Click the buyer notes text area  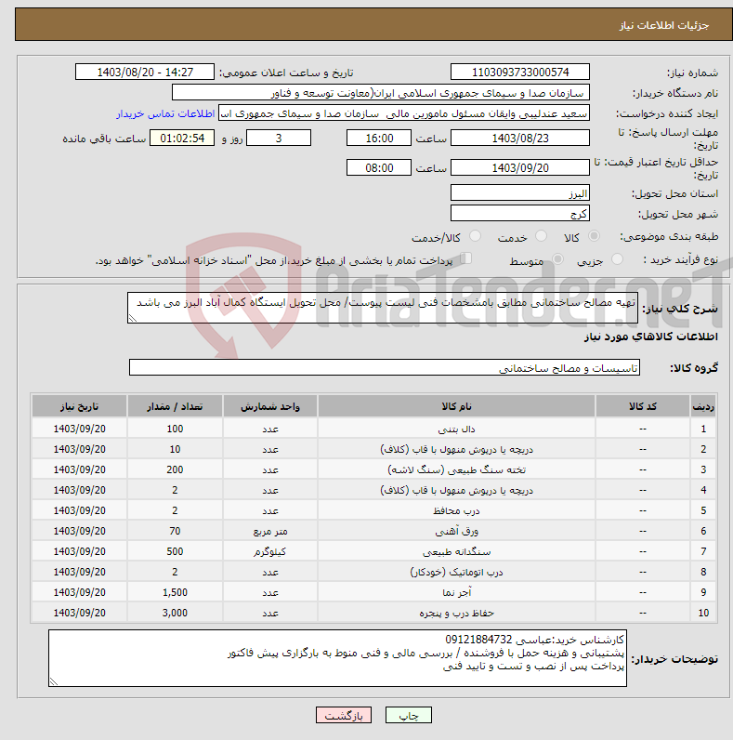click(x=338, y=658)
